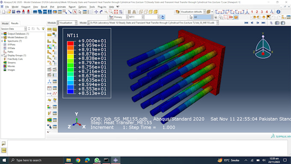Click the Field Output dialog icon
This screenshot has width=291, height=164.
tap(111, 17)
